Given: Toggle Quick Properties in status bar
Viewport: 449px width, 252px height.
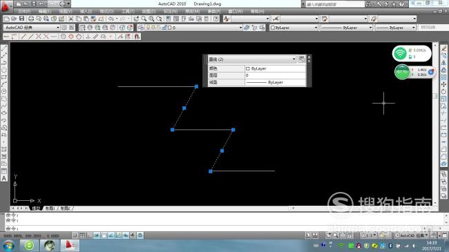Looking at the screenshot, I should (x=140, y=235).
